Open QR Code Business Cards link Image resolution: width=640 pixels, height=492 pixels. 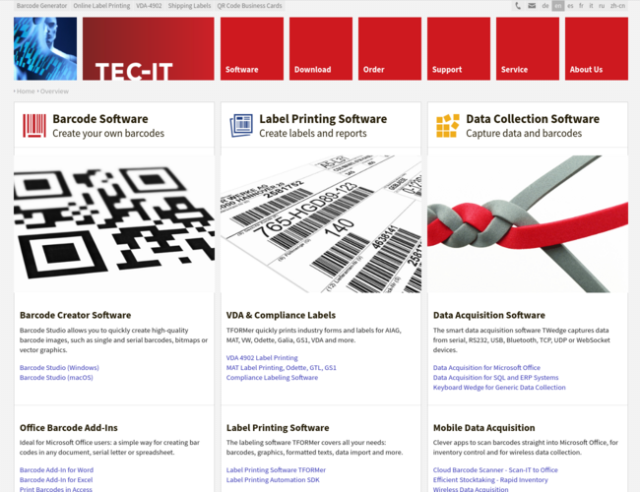click(x=244, y=6)
